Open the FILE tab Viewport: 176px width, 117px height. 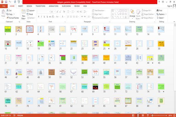tap(4, 6)
